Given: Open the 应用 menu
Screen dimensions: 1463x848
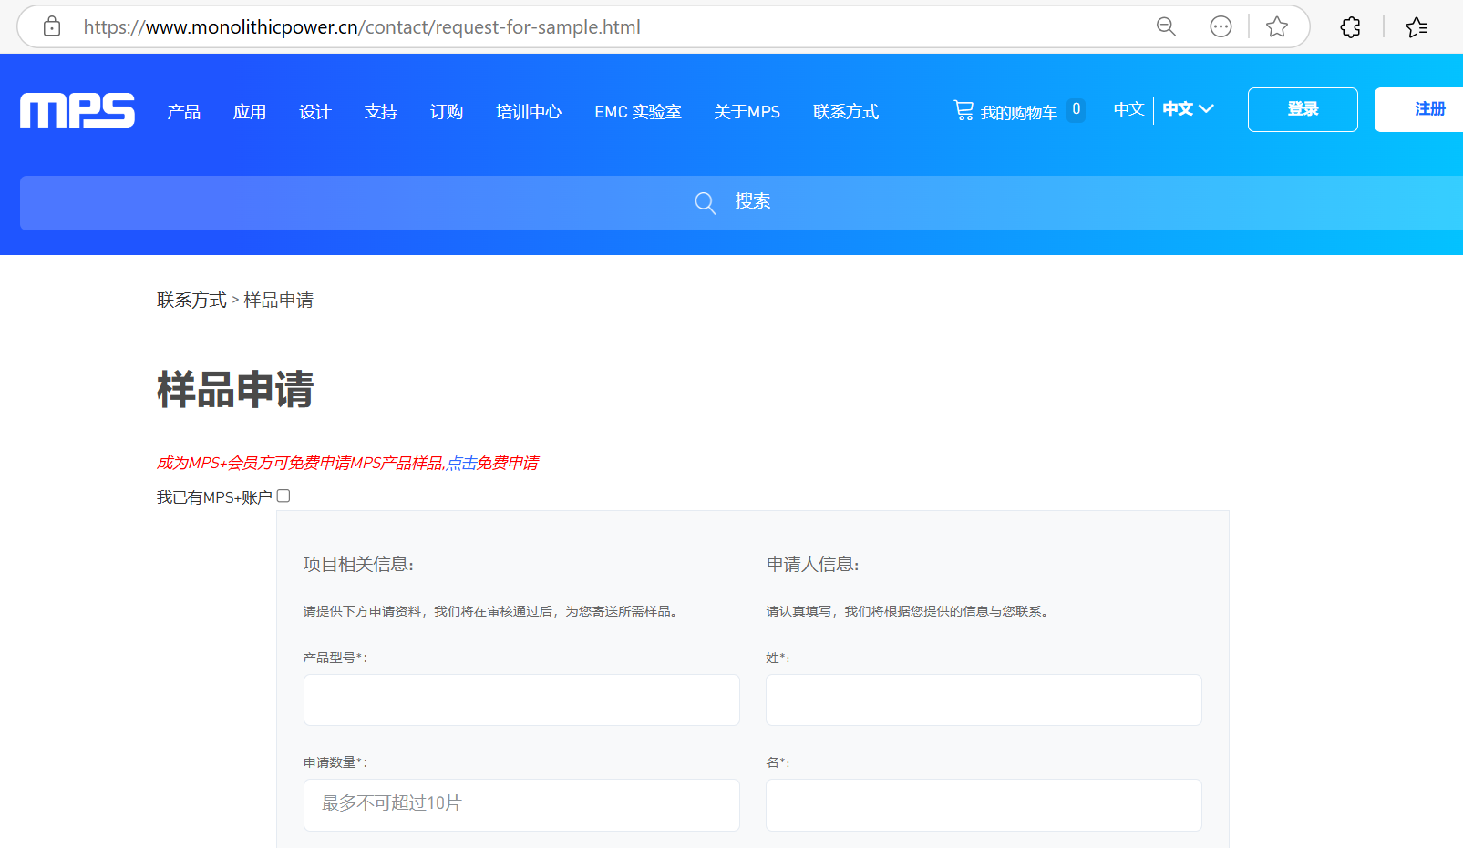Looking at the screenshot, I should point(250,111).
